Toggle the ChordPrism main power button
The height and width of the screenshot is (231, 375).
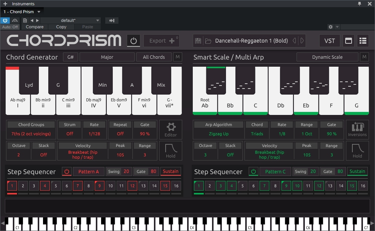(134, 41)
